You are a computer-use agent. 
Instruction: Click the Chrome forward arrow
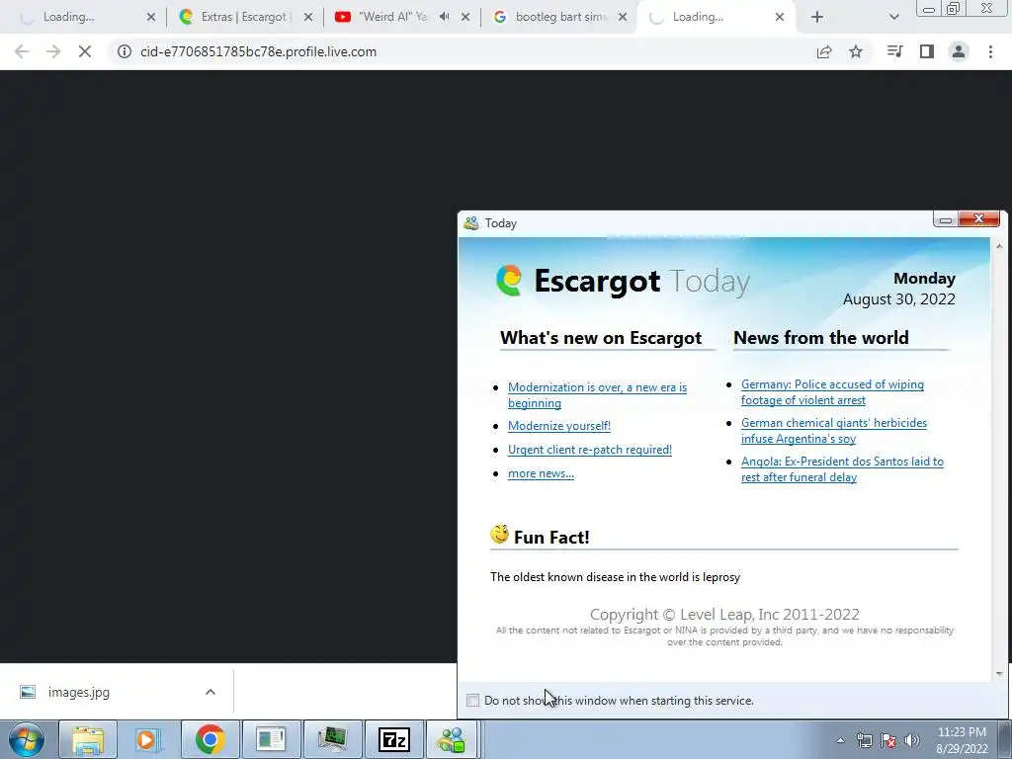(x=53, y=51)
